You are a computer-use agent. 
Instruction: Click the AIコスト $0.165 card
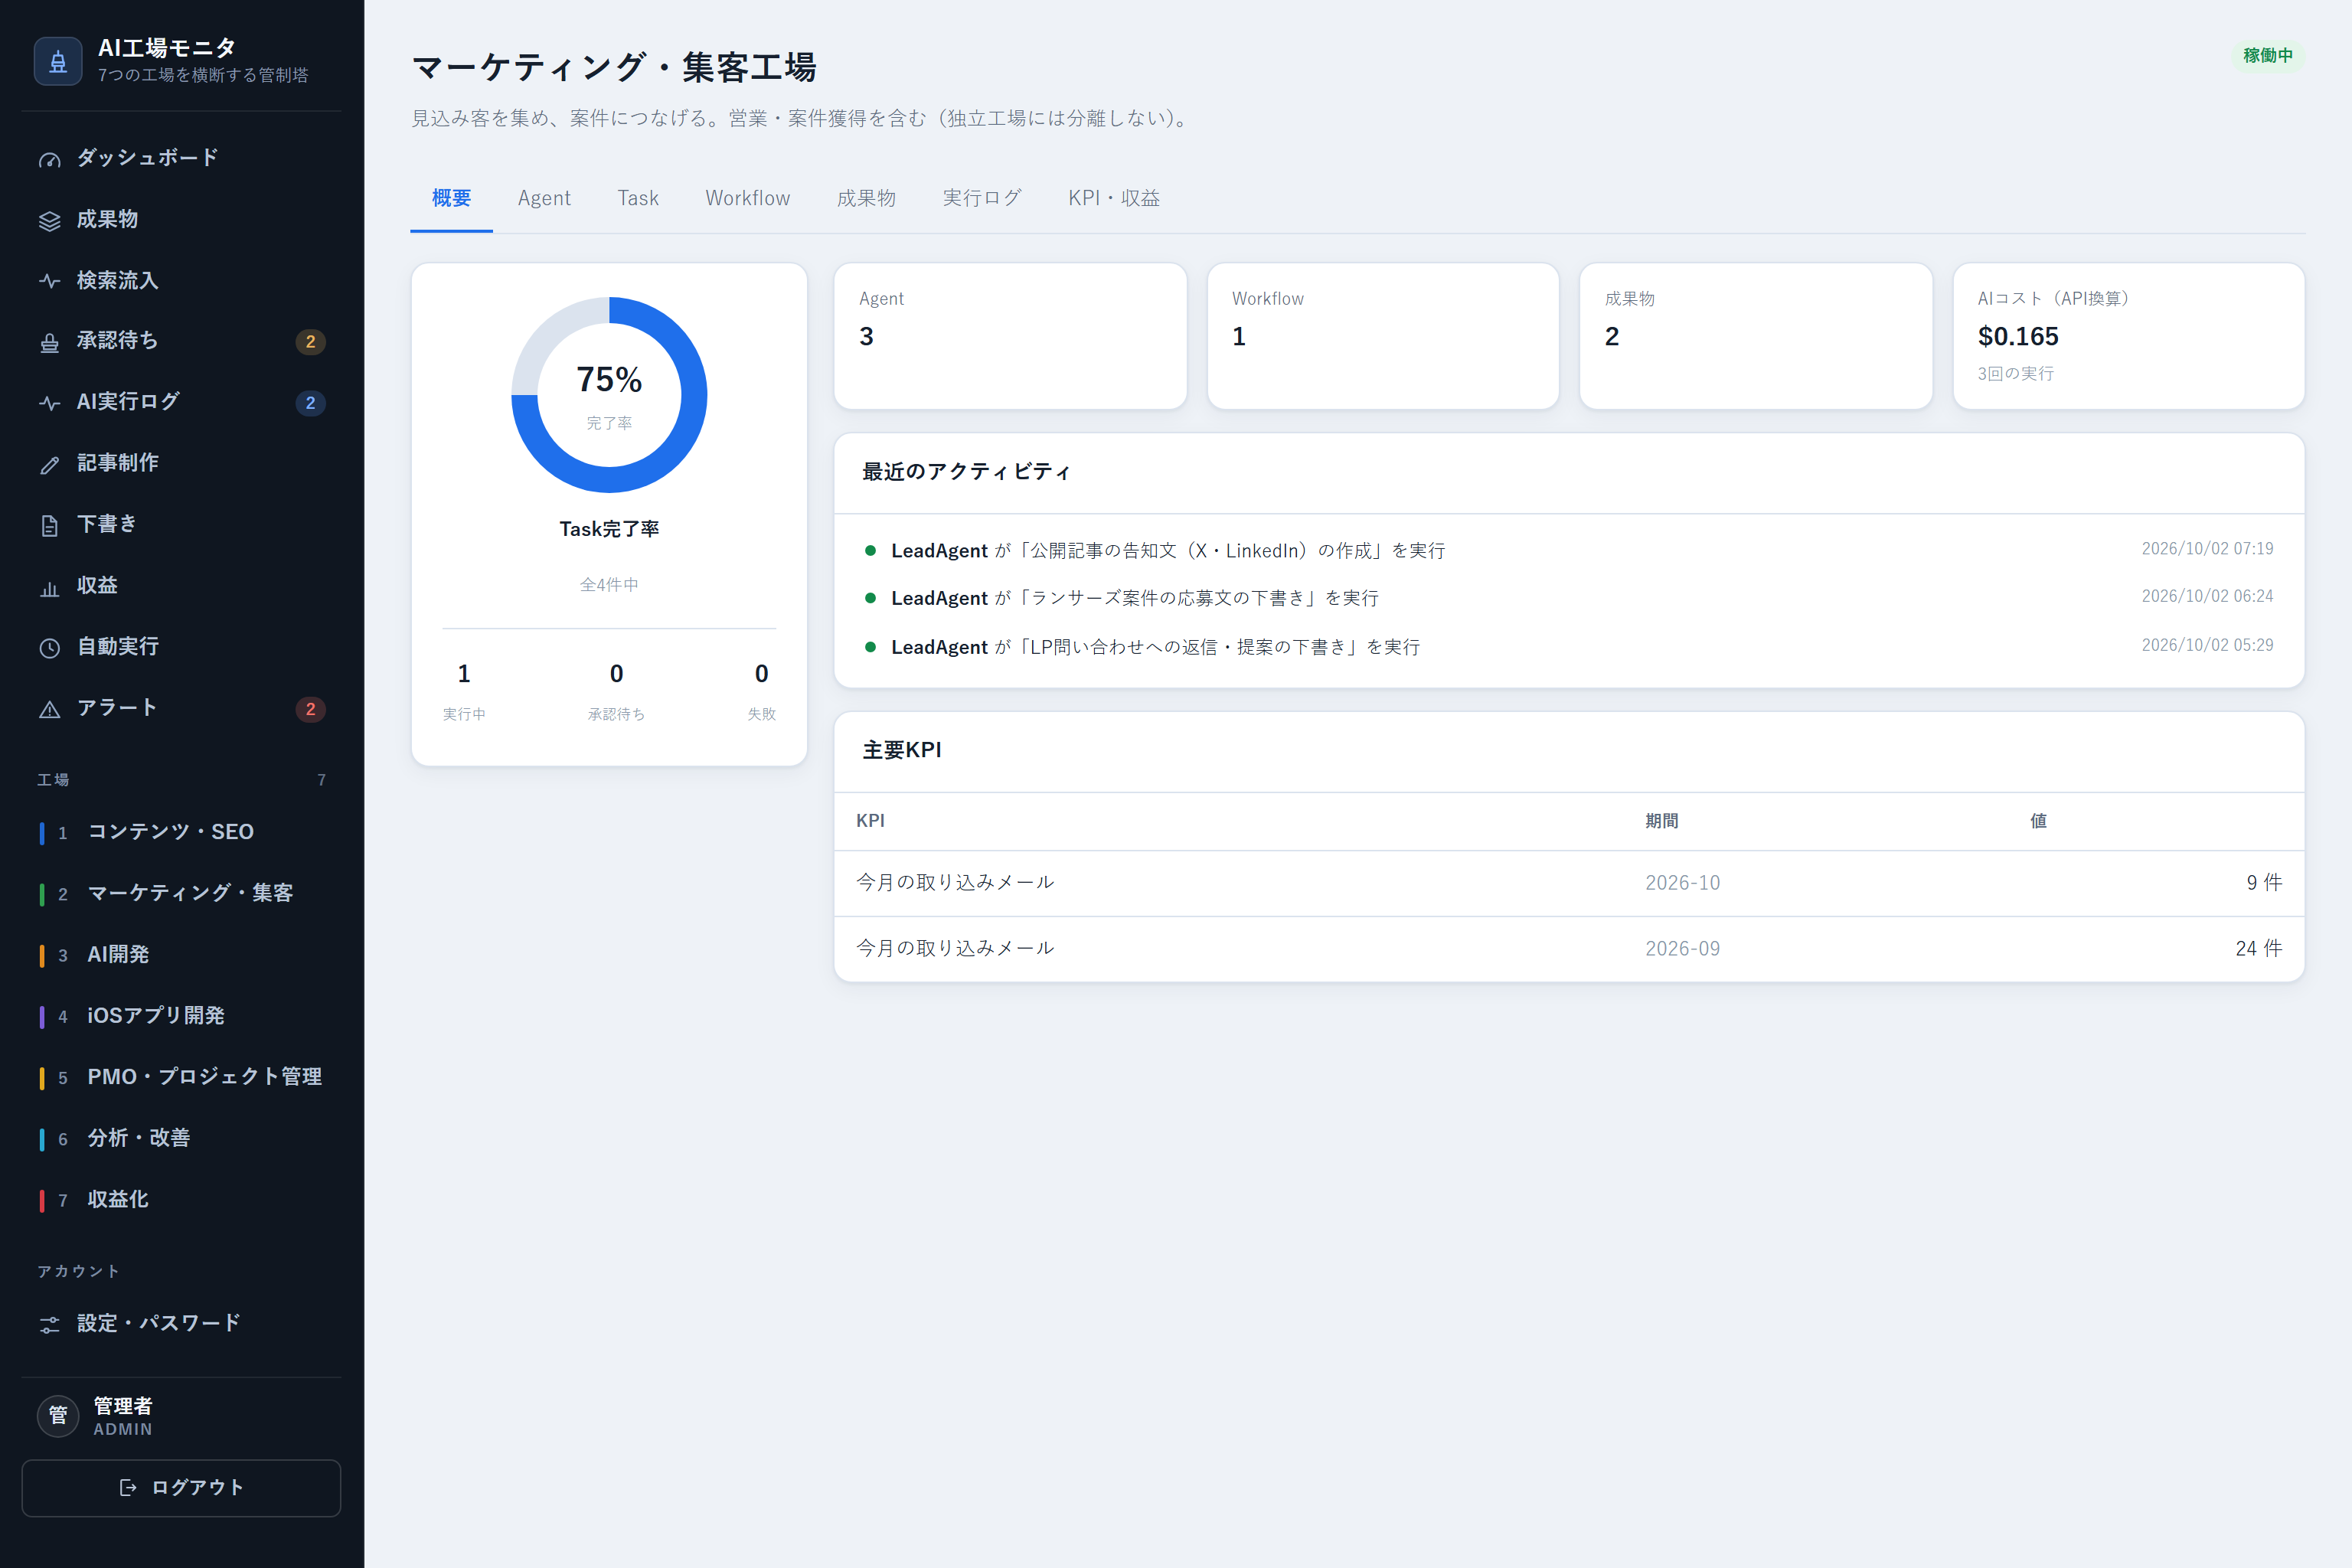pos(2128,336)
